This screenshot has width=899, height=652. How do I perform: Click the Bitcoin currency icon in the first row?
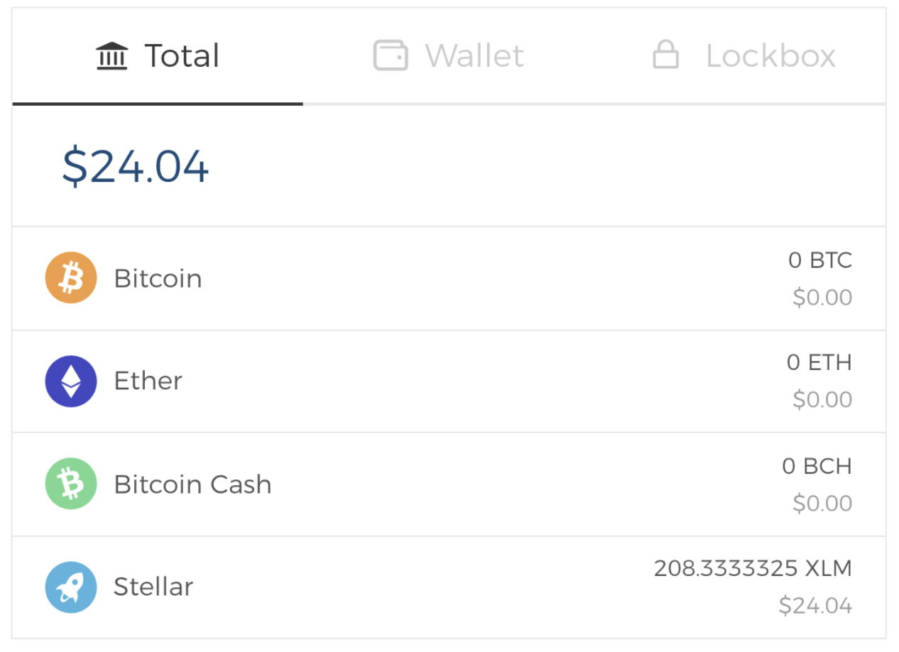tap(70, 277)
